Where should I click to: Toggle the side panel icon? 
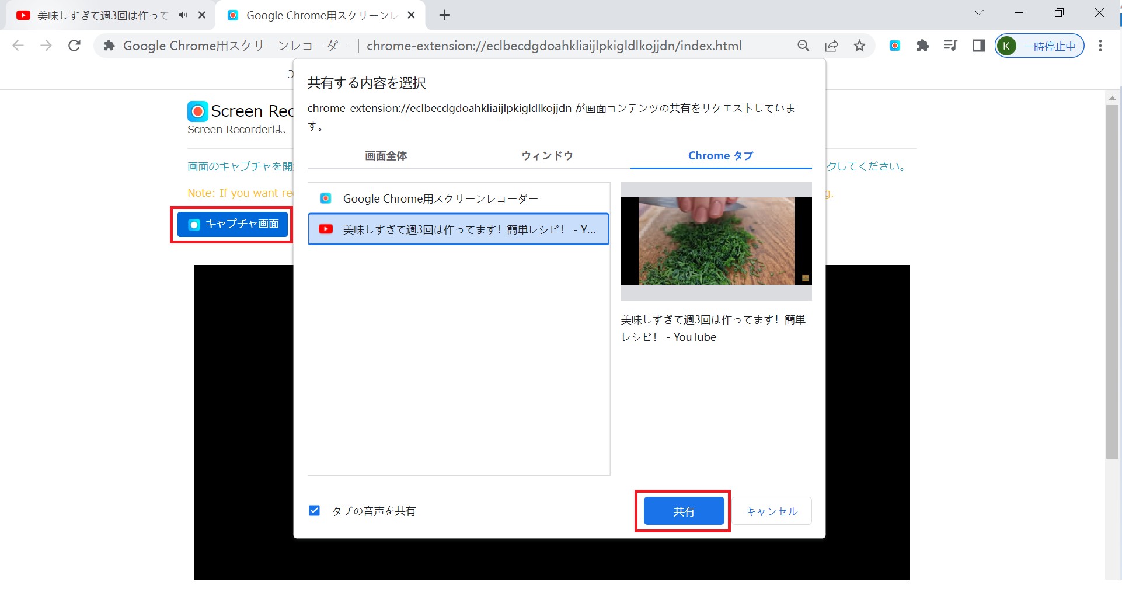978,46
